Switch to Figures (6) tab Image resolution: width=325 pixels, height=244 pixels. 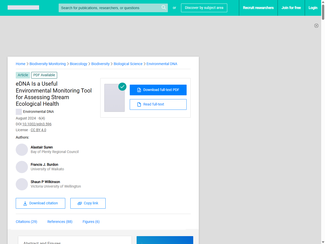tap(91, 222)
